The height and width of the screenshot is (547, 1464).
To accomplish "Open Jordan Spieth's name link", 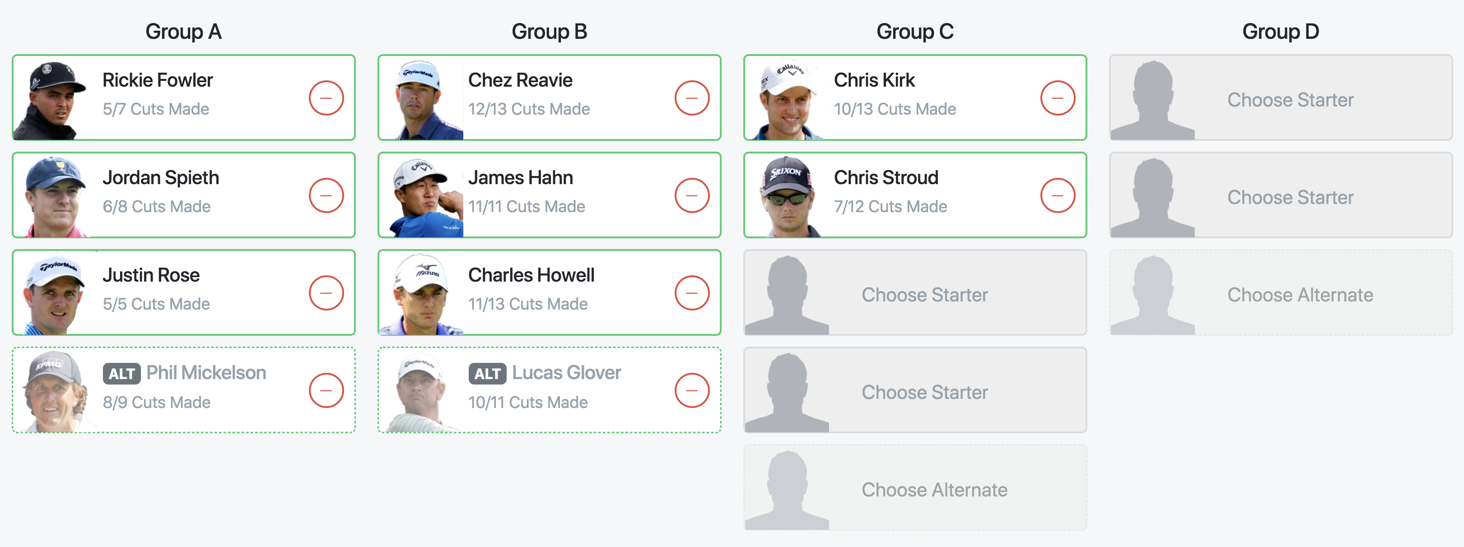I will tap(161, 178).
